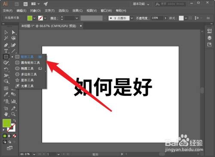Open the 视图(V) menu
The height and width of the screenshot is (157, 215).
(x=92, y=11)
